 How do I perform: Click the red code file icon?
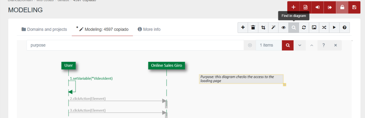[x=305, y=7]
